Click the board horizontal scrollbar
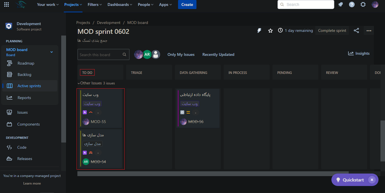This screenshot has height=193, width=385. click(x=213, y=174)
